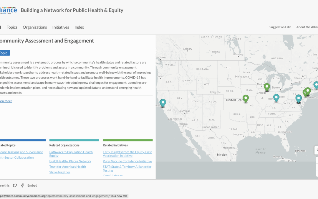Image resolution: width=318 pixels, height=199 pixels.
Task: Switch to the Initiatives section
Action: 60,27
